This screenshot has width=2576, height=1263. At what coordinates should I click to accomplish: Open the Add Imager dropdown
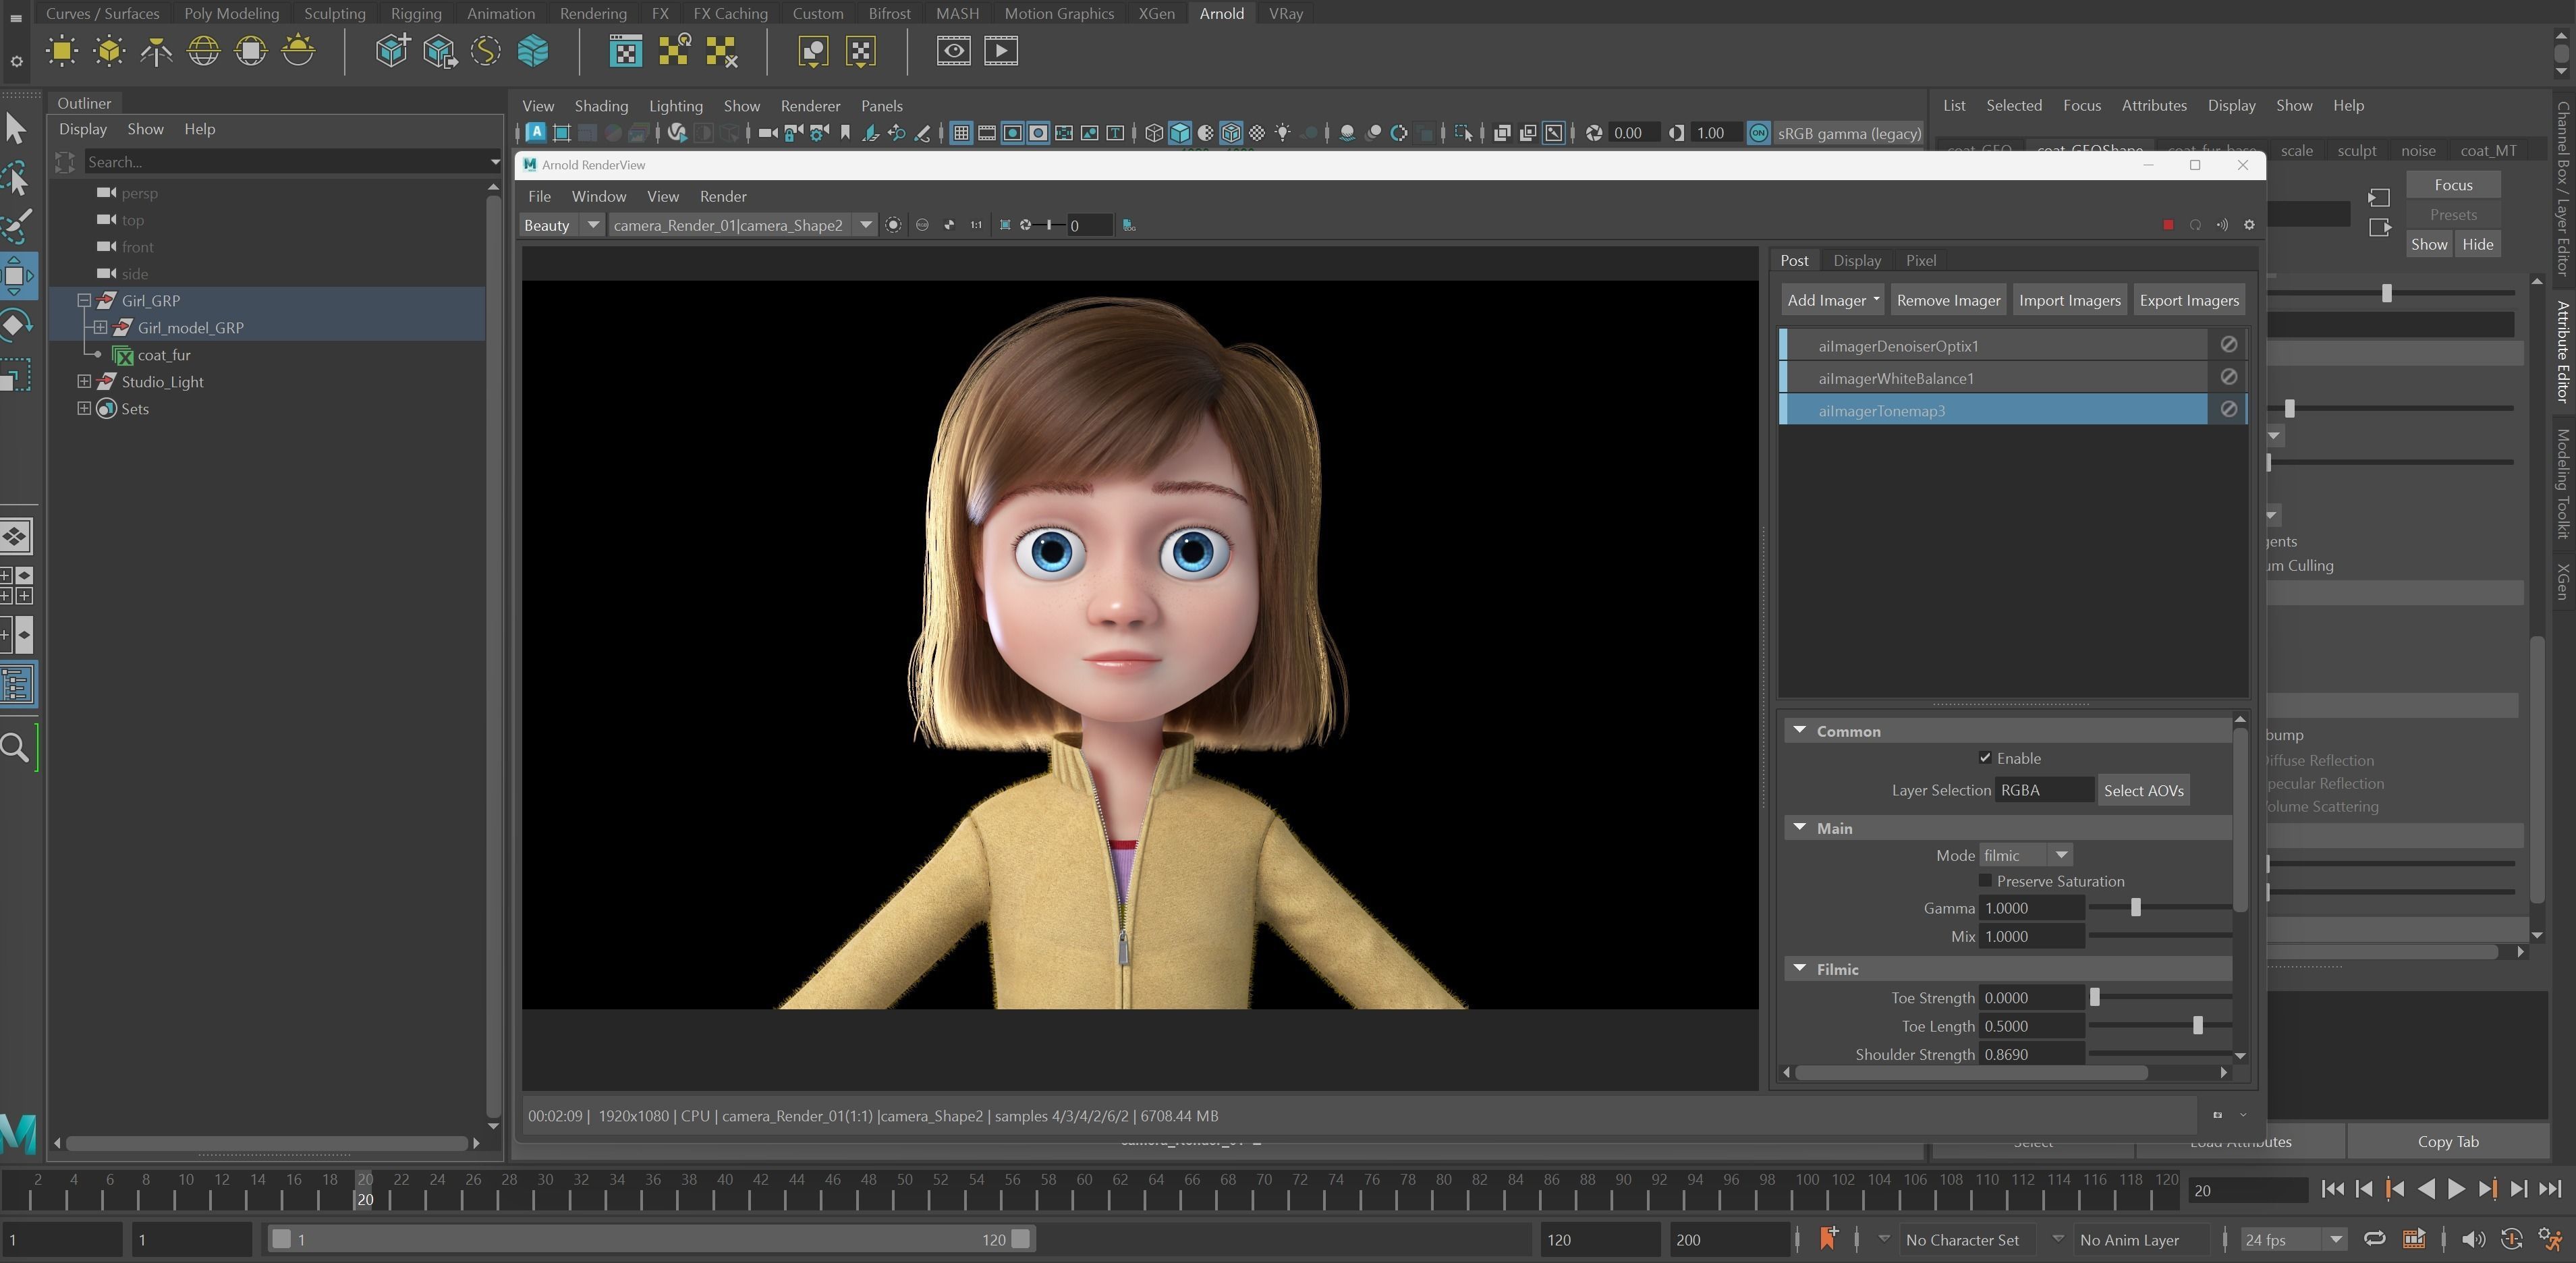[x=1834, y=300]
